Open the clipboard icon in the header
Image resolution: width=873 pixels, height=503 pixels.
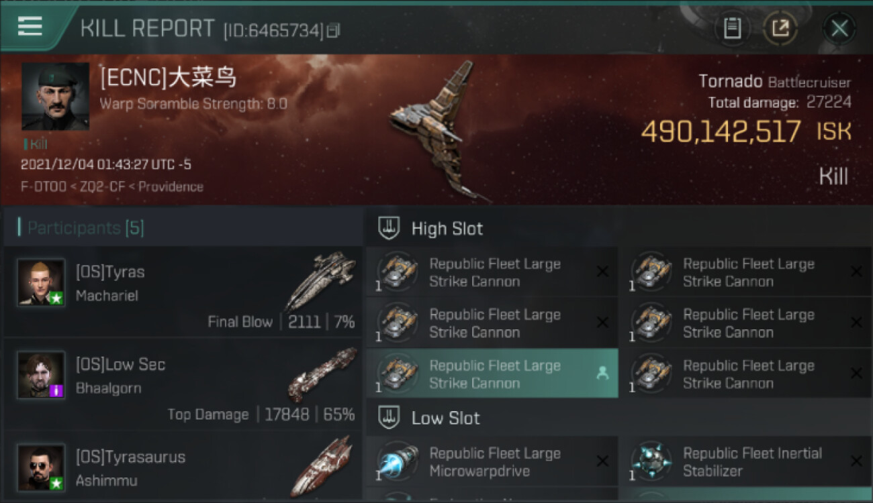(x=732, y=28)
